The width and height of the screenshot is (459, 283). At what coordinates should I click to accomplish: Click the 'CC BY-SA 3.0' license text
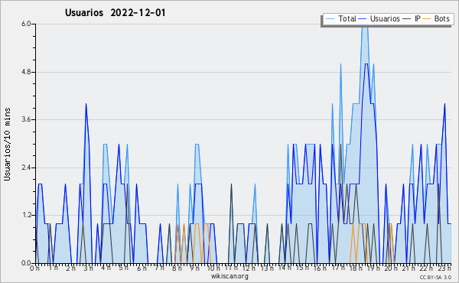(x=435, y=278)
